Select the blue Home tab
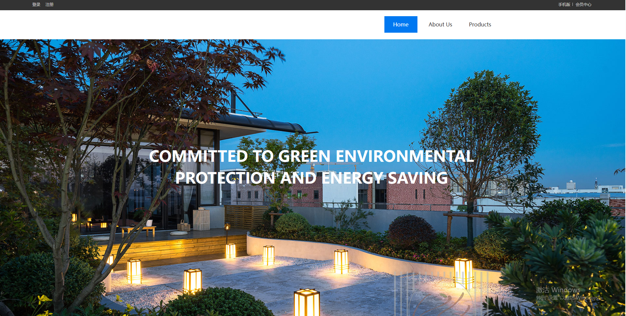 (401, 24)
